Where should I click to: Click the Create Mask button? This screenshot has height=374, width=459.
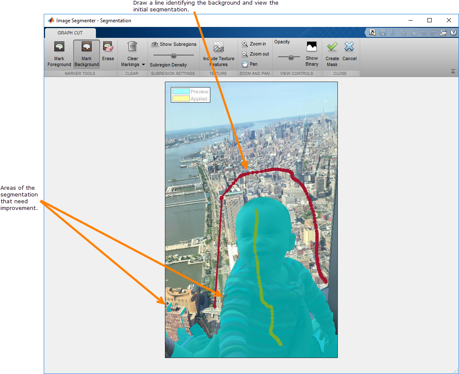(332, 53)
